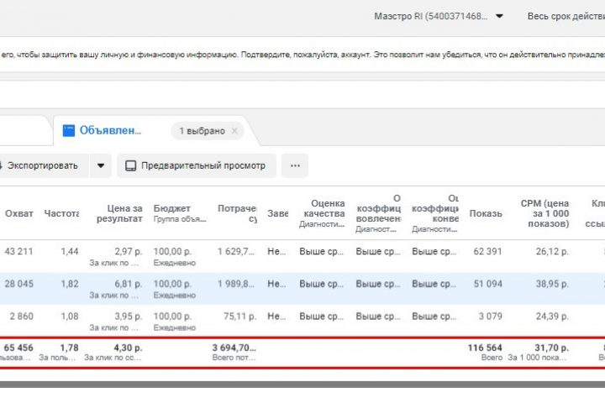Expand the export options dropdown arrow
Image resolution: width=605 pixels, height=403 pixels.
tap(101, 165)
